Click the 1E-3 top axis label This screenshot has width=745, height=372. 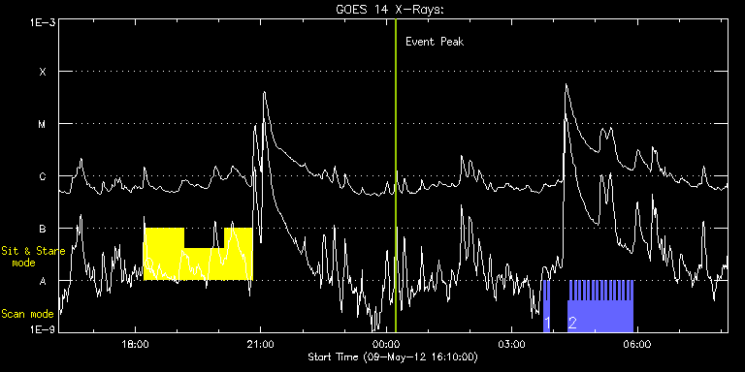click(x=43, y=22)
